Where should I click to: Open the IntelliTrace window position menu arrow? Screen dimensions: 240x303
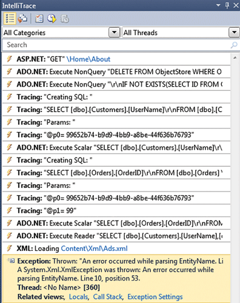click(x=218, y=5)
